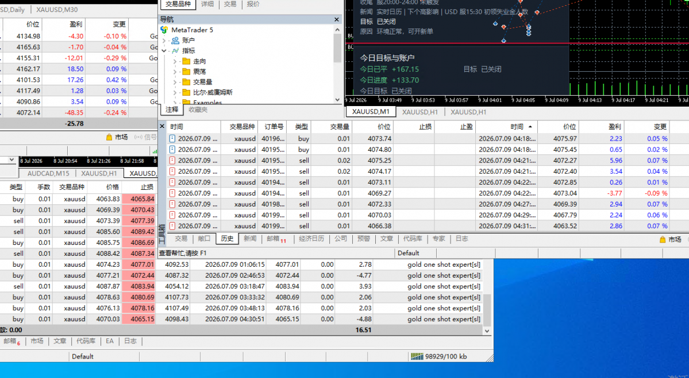
Task: Click the 信号 signal icon in left window
Action: click(138, 137)
